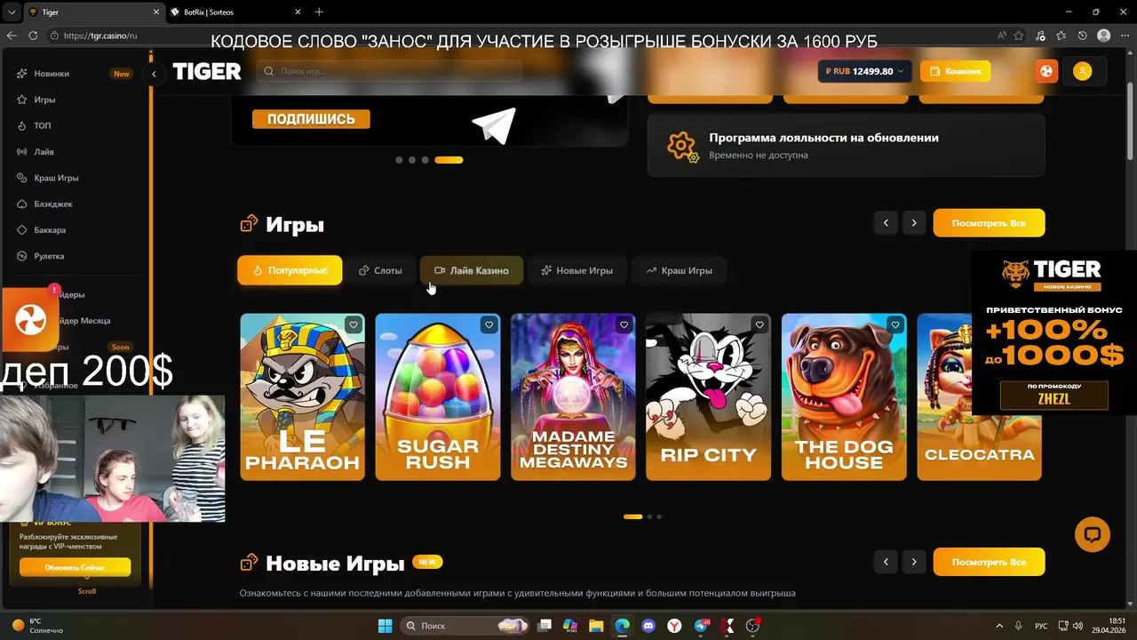
Task: Click Обновить Сейчас VIP button
Action: 75,567
